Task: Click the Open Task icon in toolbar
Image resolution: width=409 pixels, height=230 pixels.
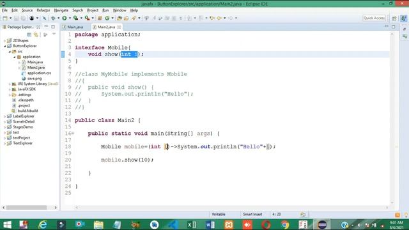Action: [127, 18]
